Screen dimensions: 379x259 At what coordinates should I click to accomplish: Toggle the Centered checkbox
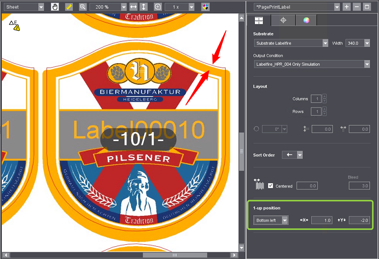coord(271,186)
